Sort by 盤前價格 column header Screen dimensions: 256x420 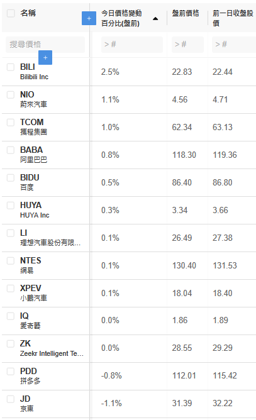pyautogui.click(x=186, y=13)
